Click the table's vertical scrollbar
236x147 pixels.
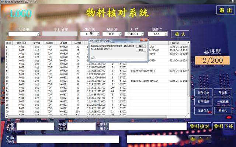click(189, 79)
